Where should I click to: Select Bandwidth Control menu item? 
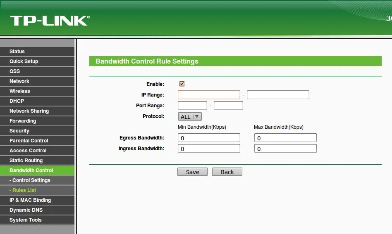pos(37,170)
